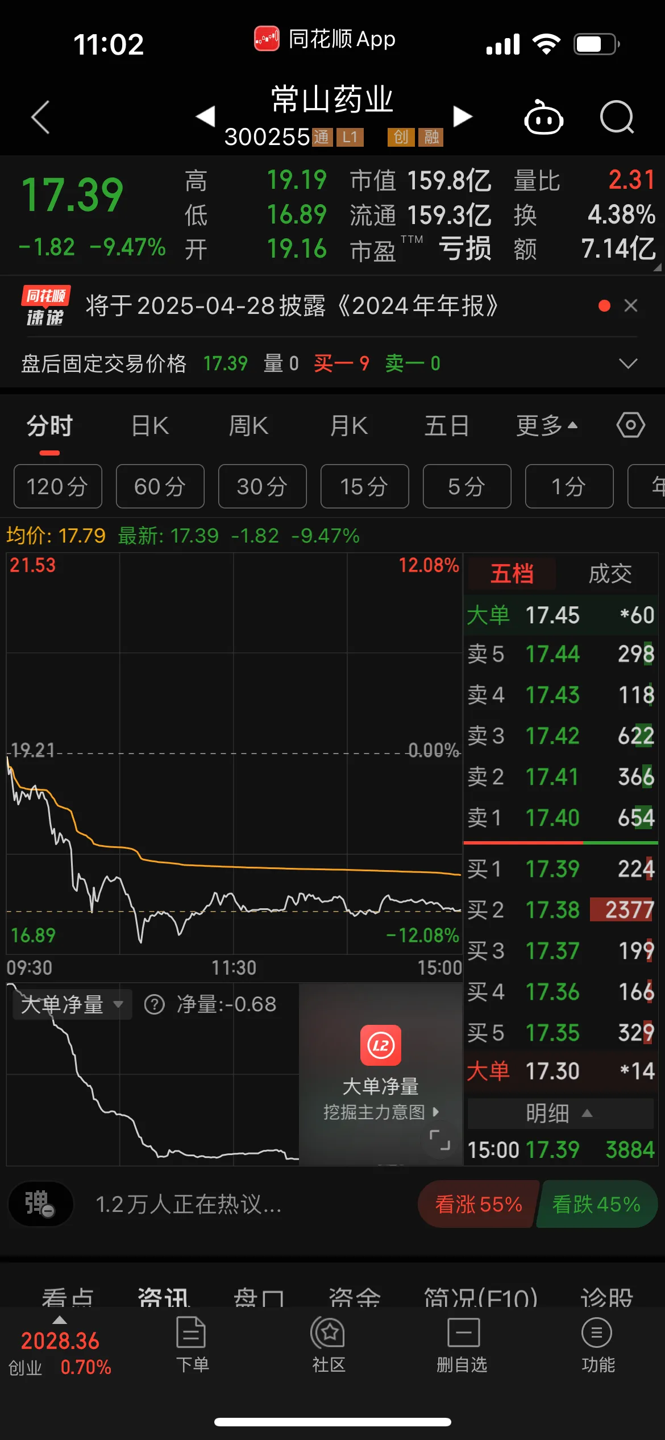This screenshot has width=665, height=1440.
Task: Open the robot assistant icon
Action: tap(543, 117)
